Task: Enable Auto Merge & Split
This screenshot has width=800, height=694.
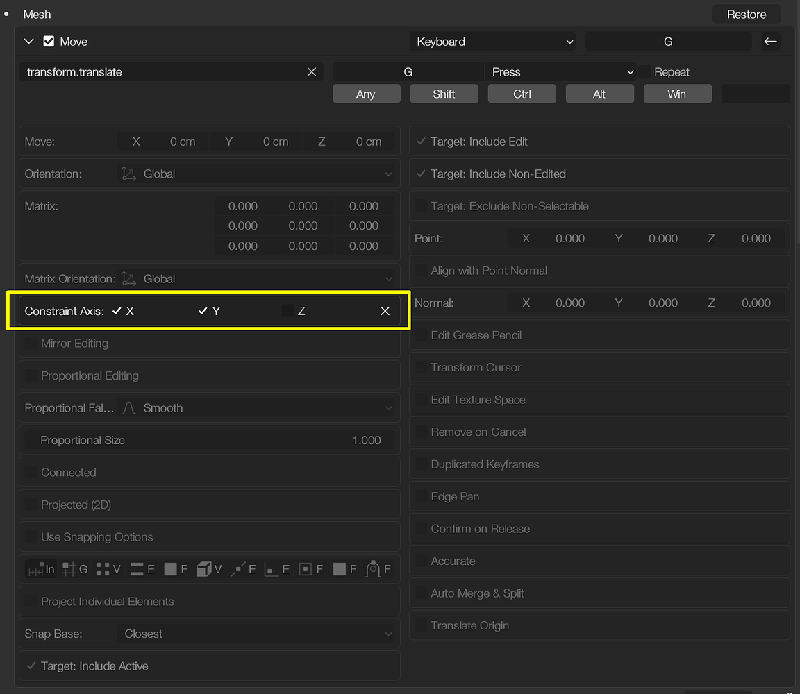Action: [421, 593]
